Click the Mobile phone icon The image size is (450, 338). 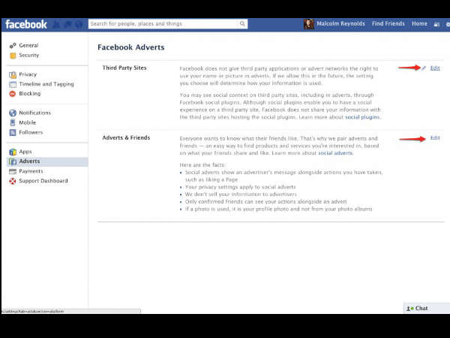13,122
